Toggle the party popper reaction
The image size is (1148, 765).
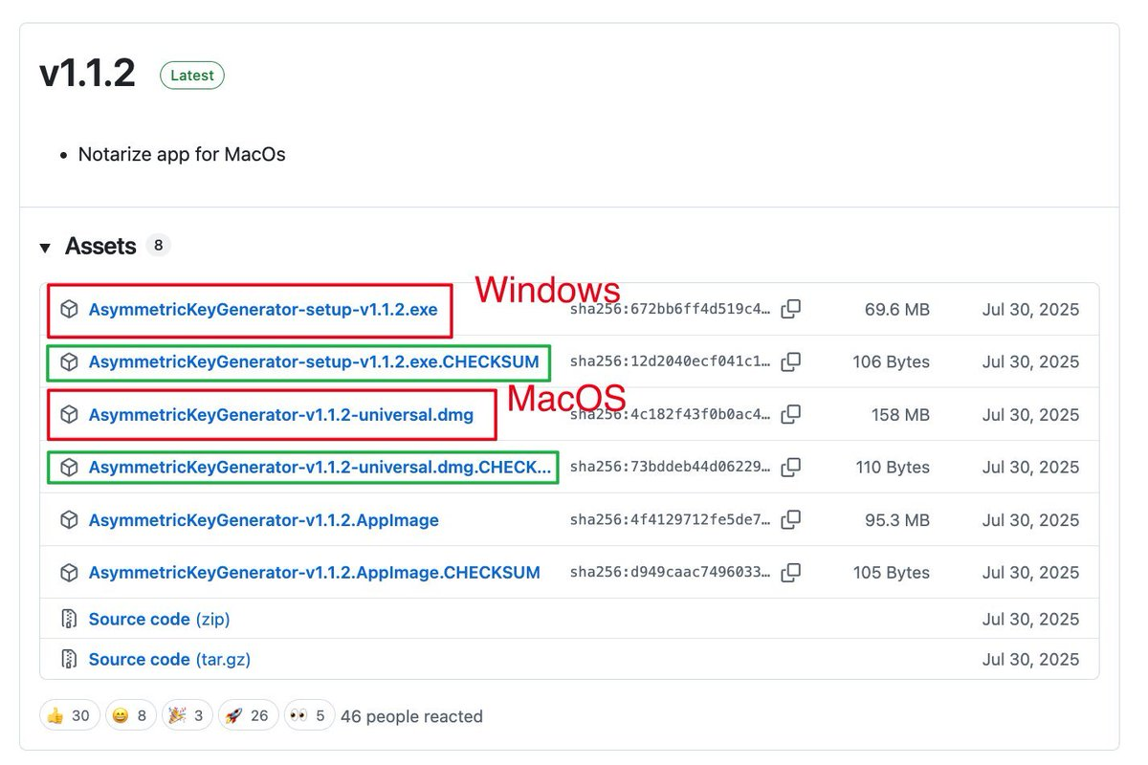pos(187,715)
